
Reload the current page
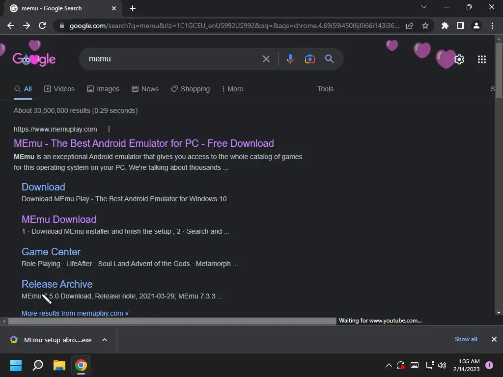[x=42, y=26]
